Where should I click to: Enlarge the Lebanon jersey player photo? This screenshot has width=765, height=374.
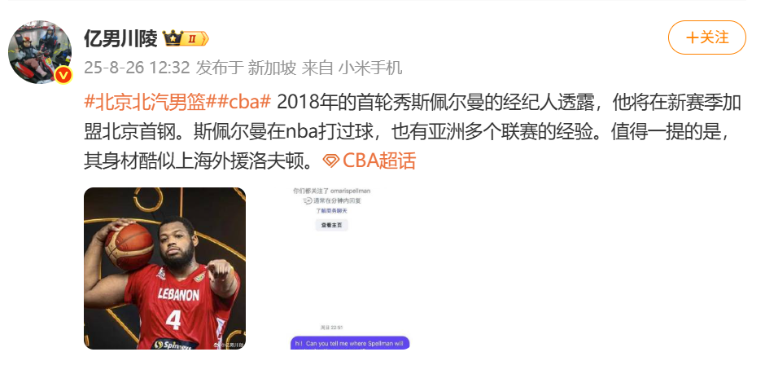[165, 268]
